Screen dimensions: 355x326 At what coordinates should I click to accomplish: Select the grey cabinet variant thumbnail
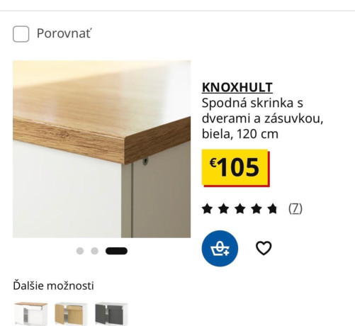[x=111, y=314]
